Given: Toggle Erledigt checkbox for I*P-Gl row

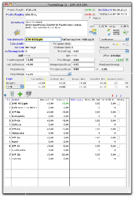Looking at the screenshot, I should coord(118,146).
